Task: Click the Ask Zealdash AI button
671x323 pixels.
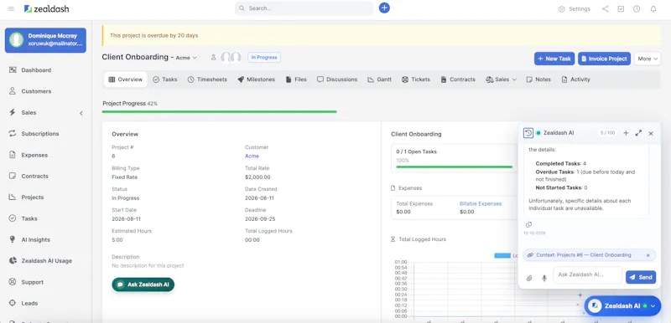Action: (143, 285)
